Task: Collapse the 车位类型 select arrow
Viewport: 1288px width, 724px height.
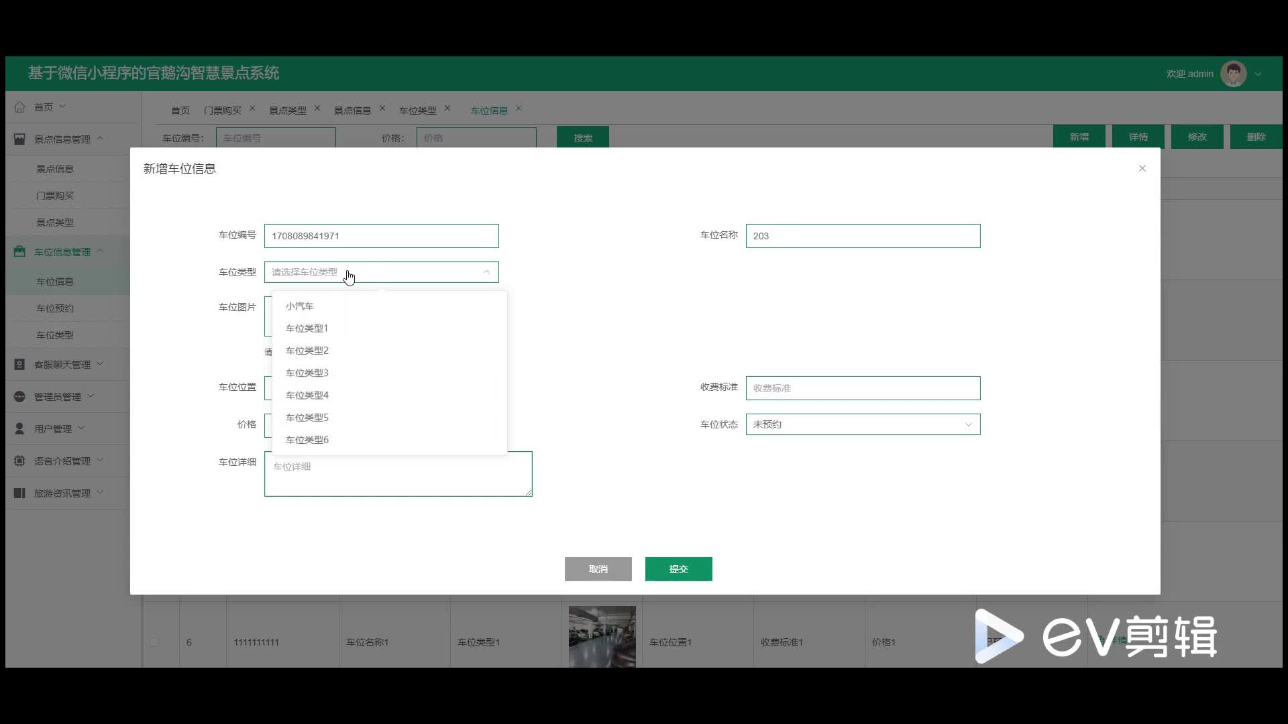Action: click(486, 272)
